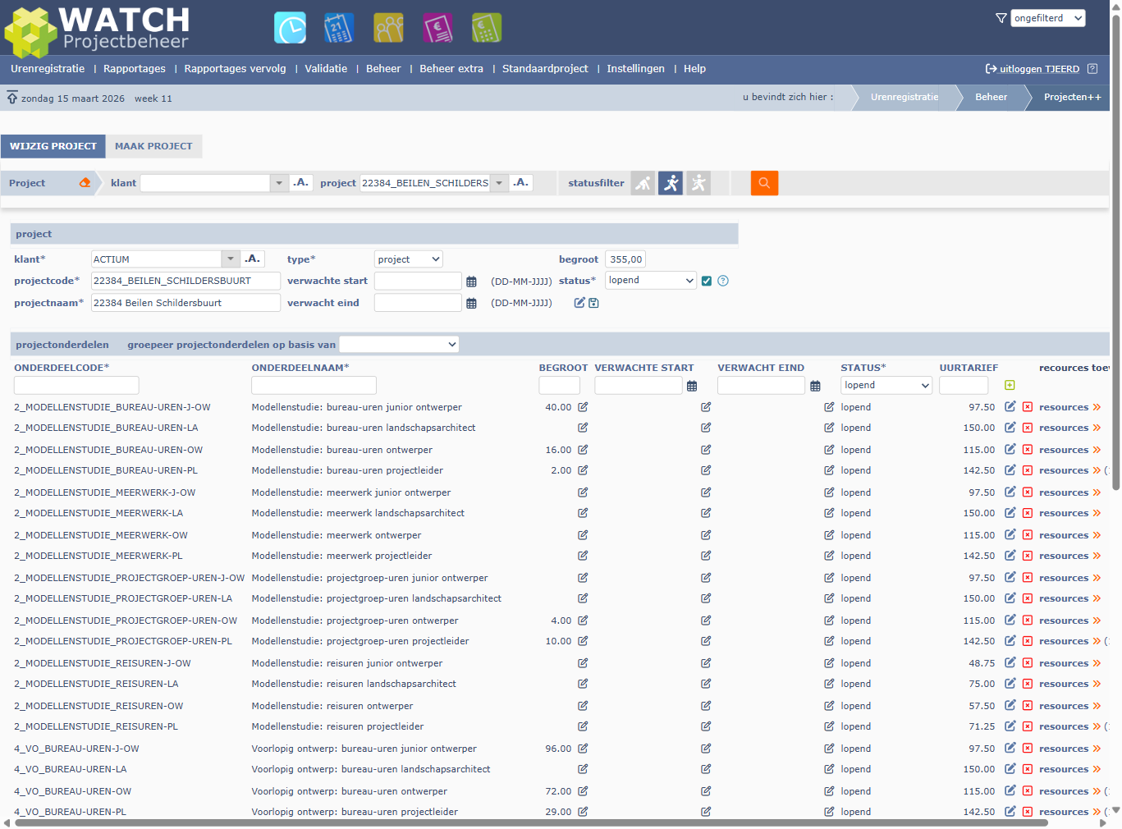This screenshot has height=829, width=1122.
Task: Click green add projectonderdeel plus icon
Action: (1010, 385)
